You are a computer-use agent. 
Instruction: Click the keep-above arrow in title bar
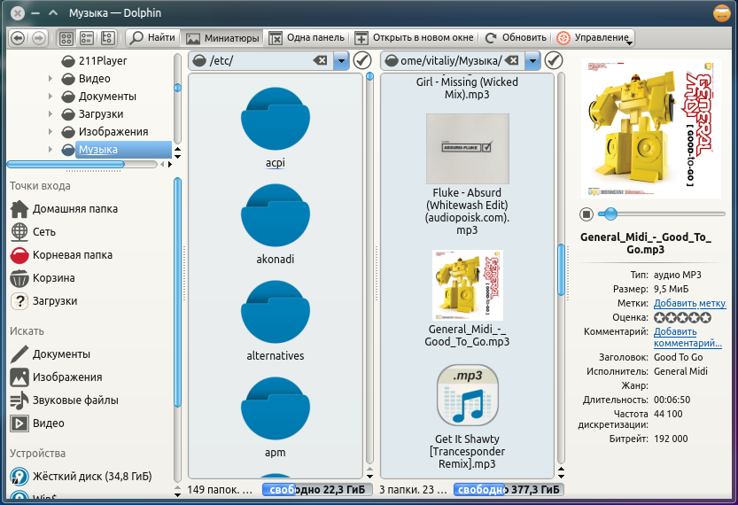click(53, 12)
